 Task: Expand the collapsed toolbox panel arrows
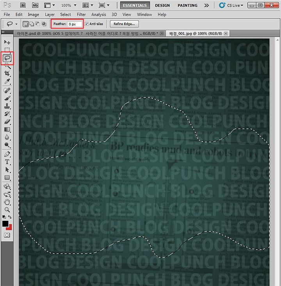coord(3,32)
